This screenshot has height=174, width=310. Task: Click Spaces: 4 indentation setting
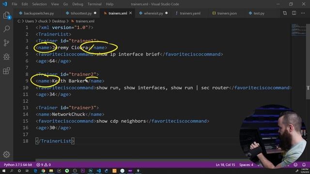pyautogui.click(x=246, y=164)
